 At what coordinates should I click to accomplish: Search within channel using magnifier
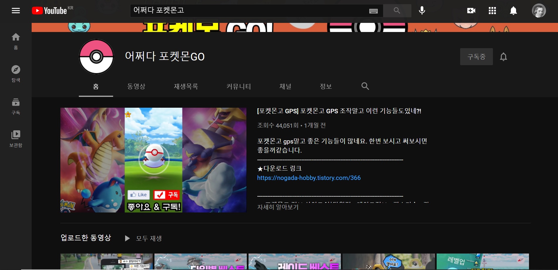pyautogui.click(x=365, y=86)
